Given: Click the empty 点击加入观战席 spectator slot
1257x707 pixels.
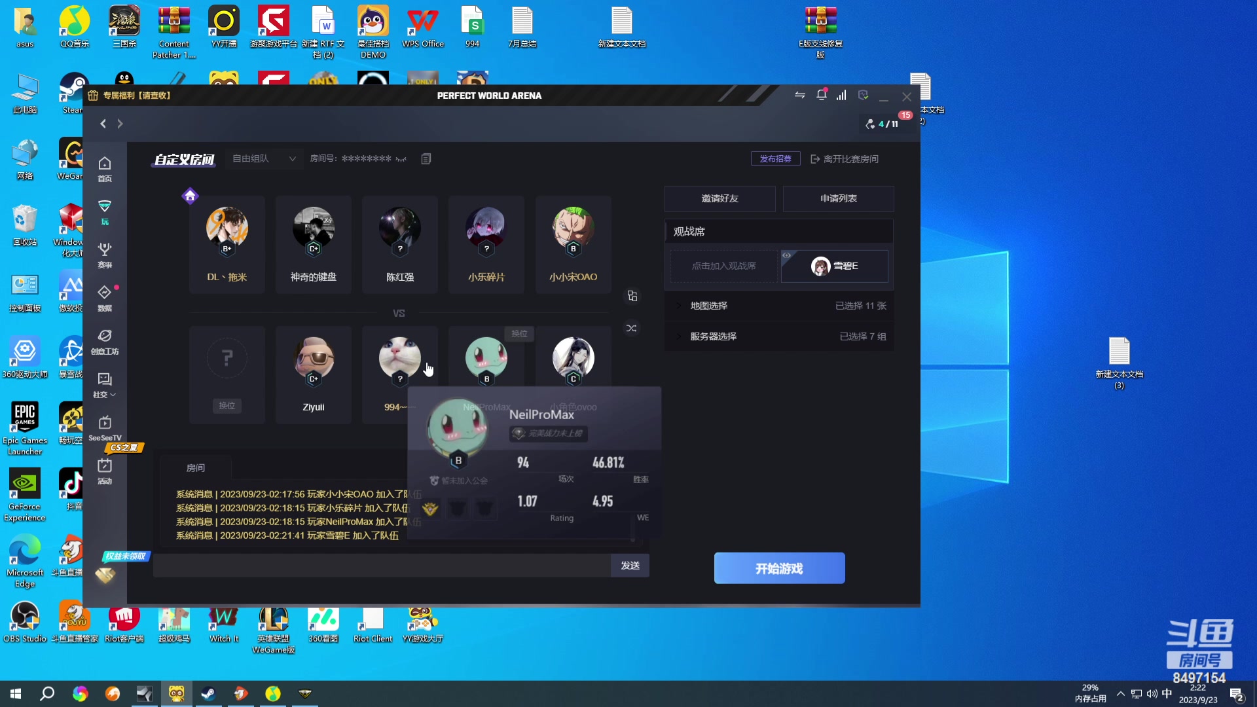Looking at the screenshot, I should click(x=723, y=266).
